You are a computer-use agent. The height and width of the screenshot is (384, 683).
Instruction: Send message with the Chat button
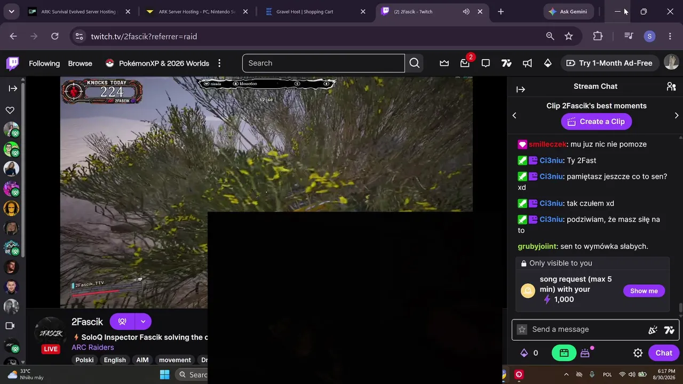[664, 353]
